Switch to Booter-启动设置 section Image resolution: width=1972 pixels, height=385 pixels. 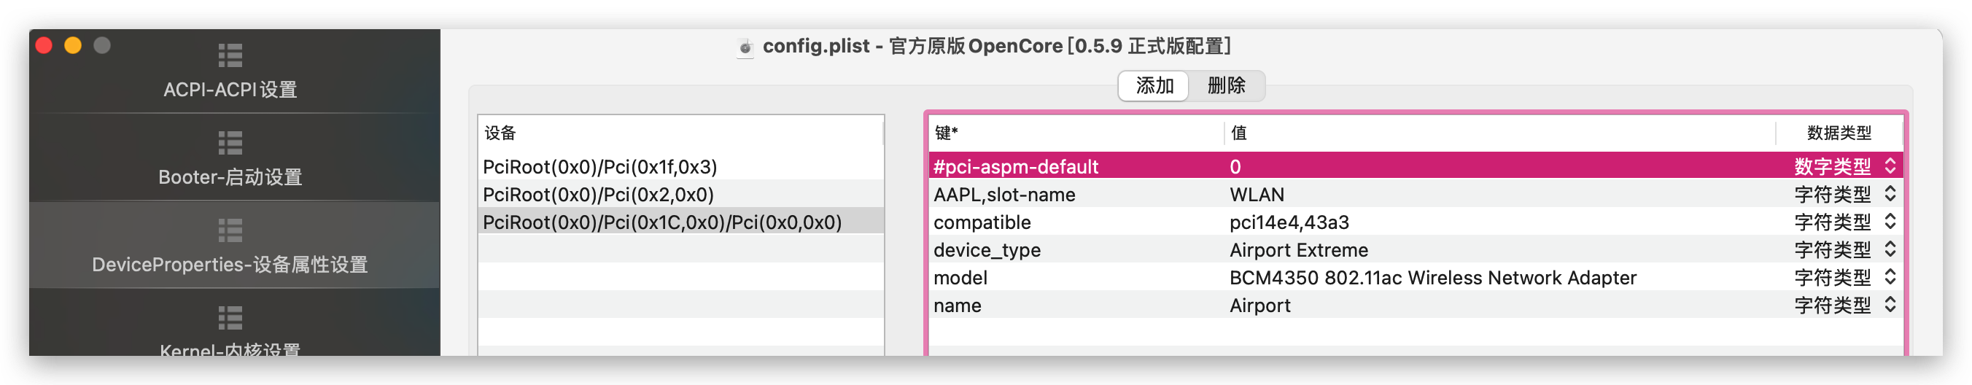point(230,176)
